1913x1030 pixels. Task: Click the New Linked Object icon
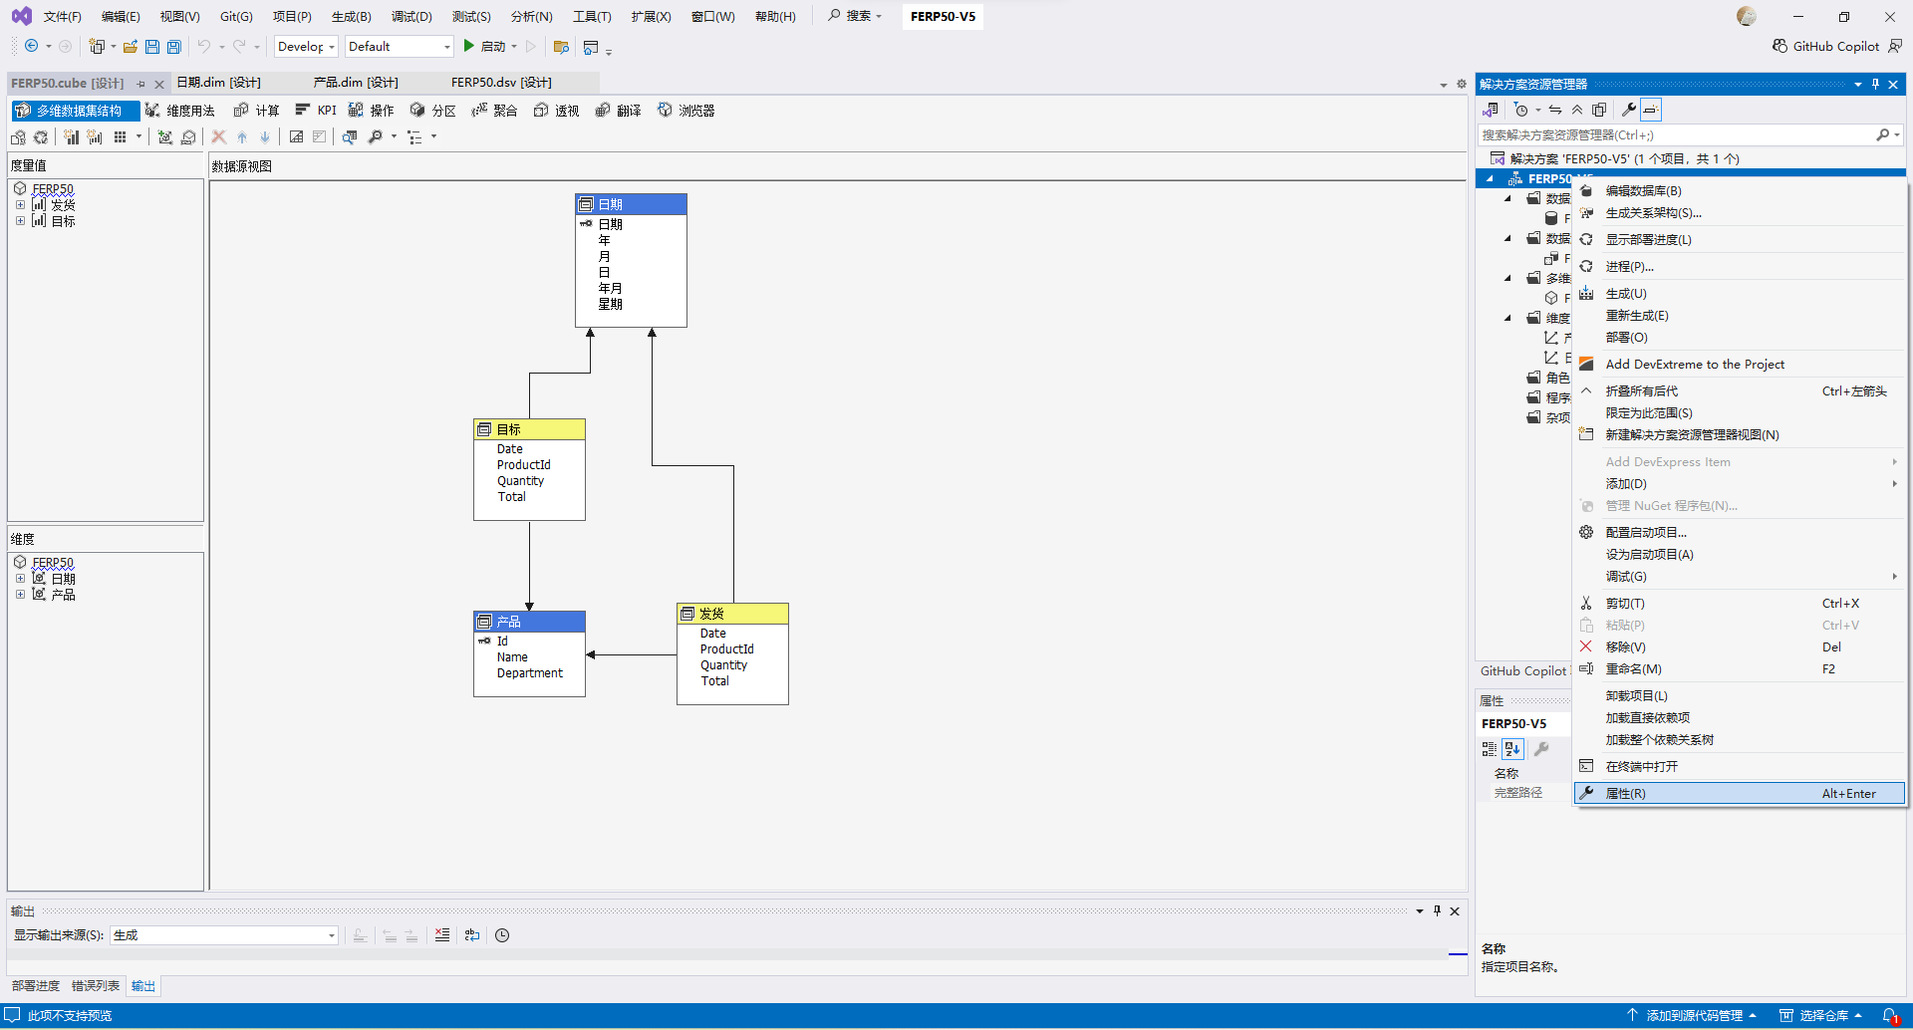coord(188,137)
